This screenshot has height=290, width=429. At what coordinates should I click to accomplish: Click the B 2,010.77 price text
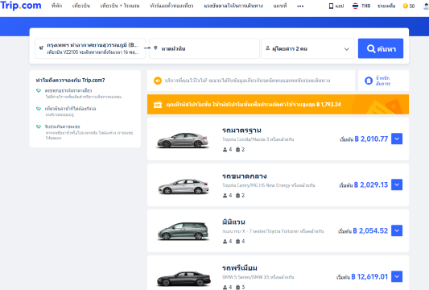point(371,139)
